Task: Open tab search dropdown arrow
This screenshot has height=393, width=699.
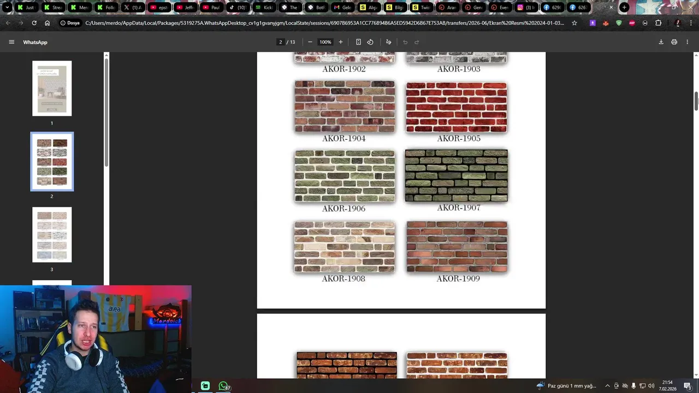Action: (7, 8)
